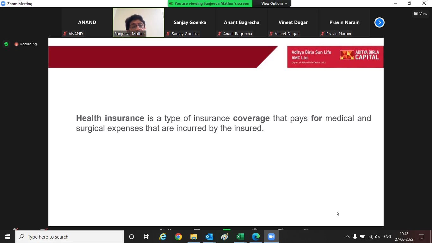The height and width of the screenshot is (243, 432).
Task: Click the microphone tray icon
Action: [355, 237]
